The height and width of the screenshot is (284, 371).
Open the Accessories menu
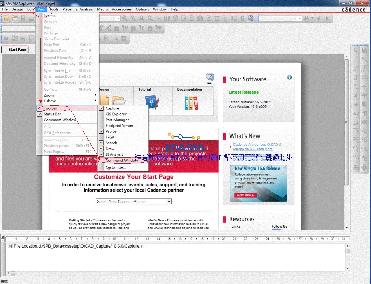[x=122, y=9]
